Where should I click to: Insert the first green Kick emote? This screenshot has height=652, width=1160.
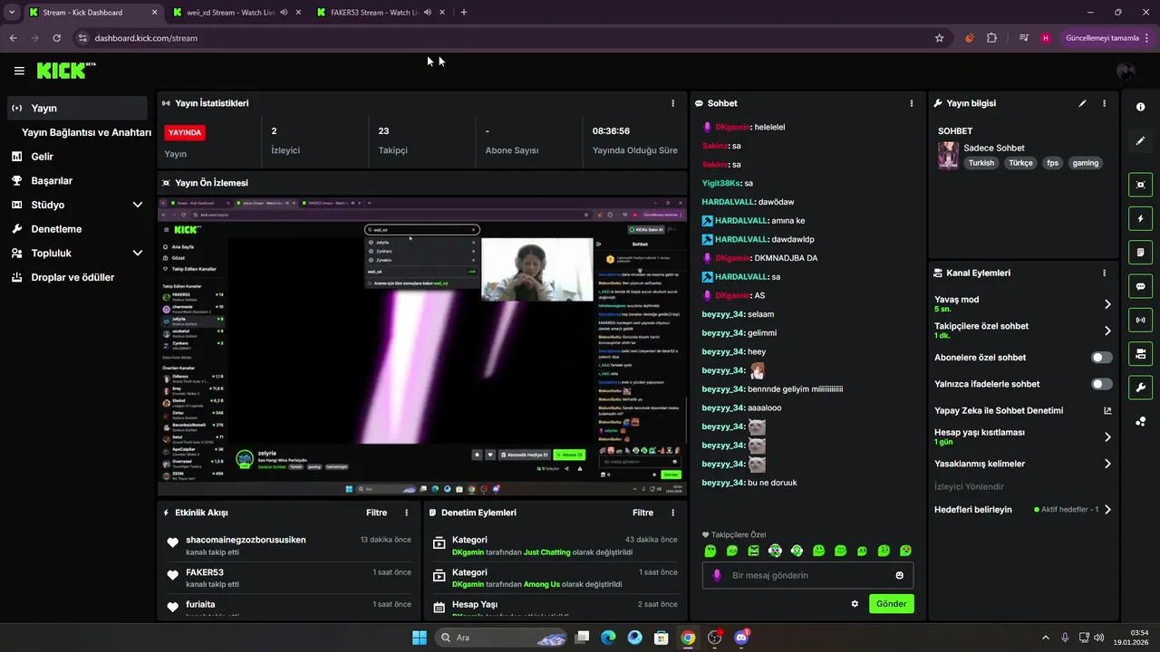tap(710, 551)
